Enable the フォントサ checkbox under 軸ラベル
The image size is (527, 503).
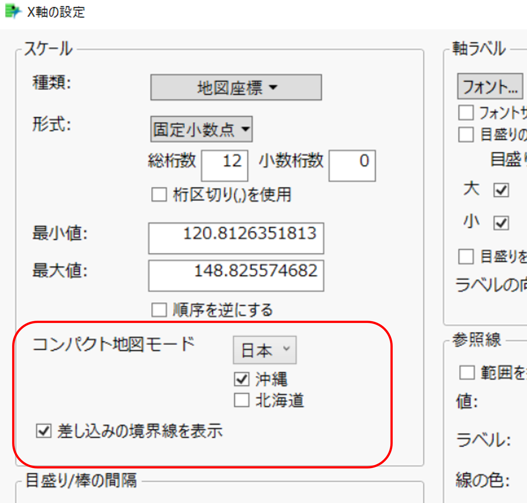pos(466,113)
